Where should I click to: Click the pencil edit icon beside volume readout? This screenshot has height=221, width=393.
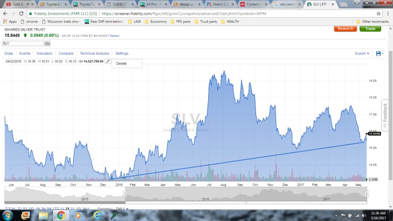(108, 61)
